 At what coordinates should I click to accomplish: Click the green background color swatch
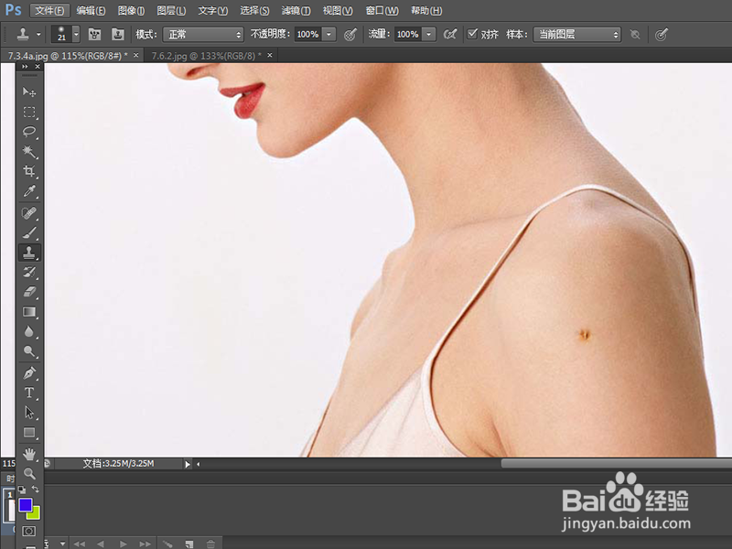(35, 513)
